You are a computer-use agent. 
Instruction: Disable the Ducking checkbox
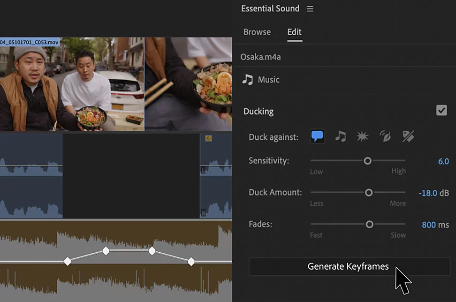441,110
